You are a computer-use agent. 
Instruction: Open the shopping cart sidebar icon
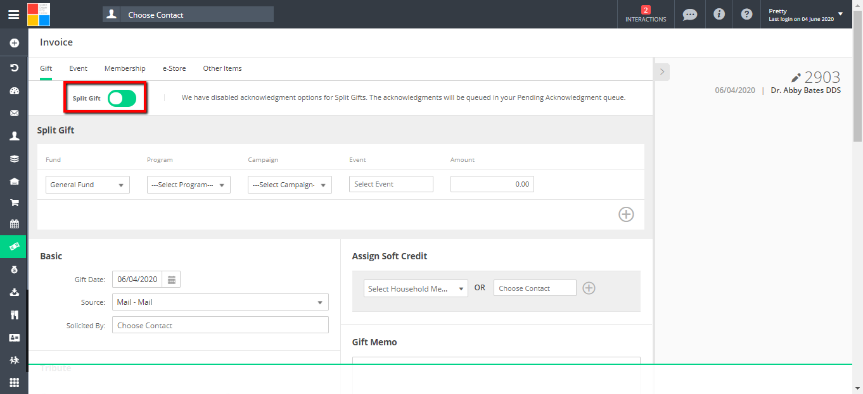click(14, 203)
